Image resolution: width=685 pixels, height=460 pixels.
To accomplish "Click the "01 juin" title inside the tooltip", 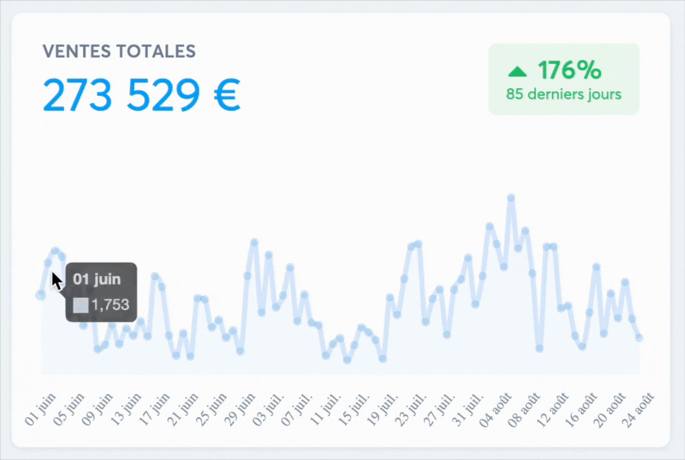I will tap(97, 279).
